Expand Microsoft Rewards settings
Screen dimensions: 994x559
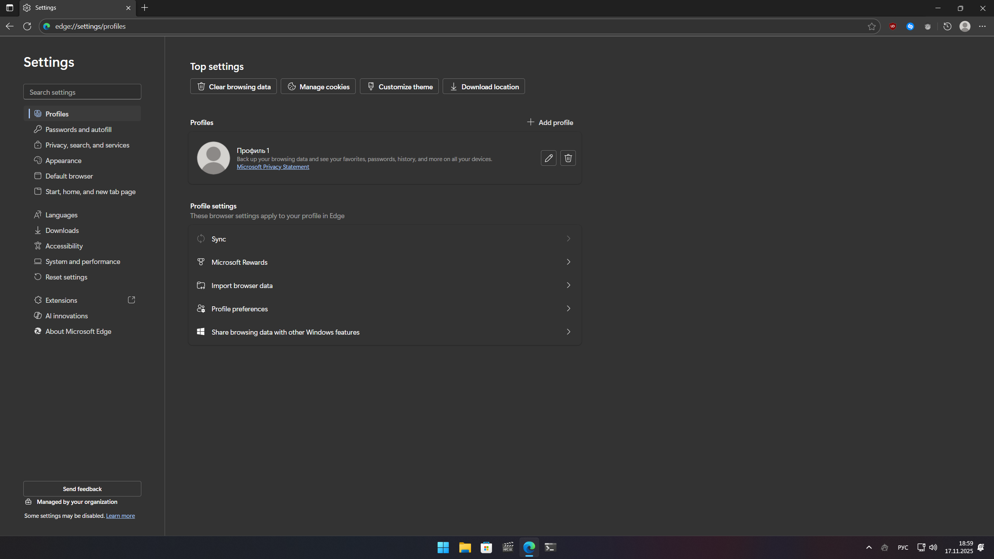[x=384, y=262]
